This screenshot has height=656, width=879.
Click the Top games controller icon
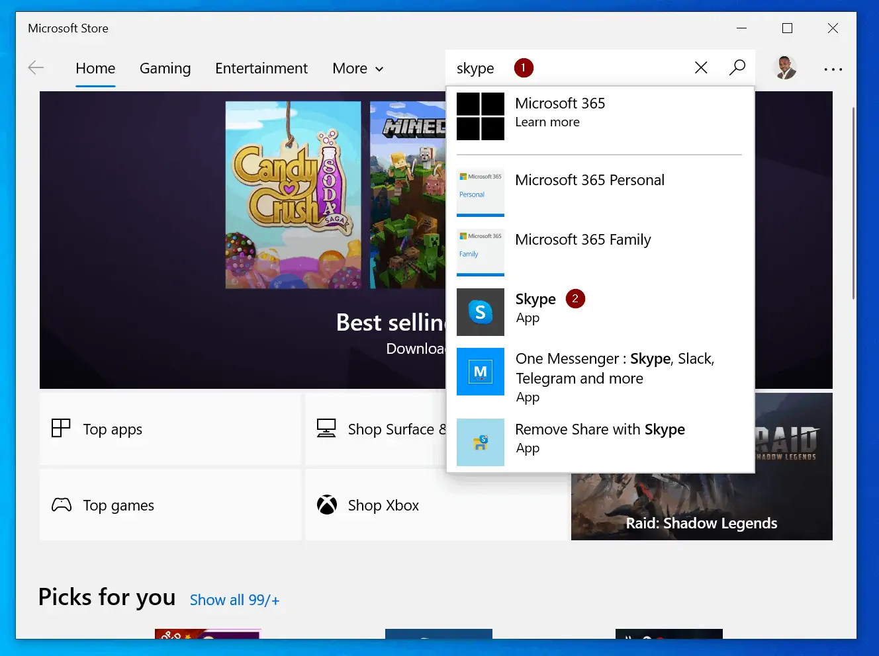click(x=62, y=505)
